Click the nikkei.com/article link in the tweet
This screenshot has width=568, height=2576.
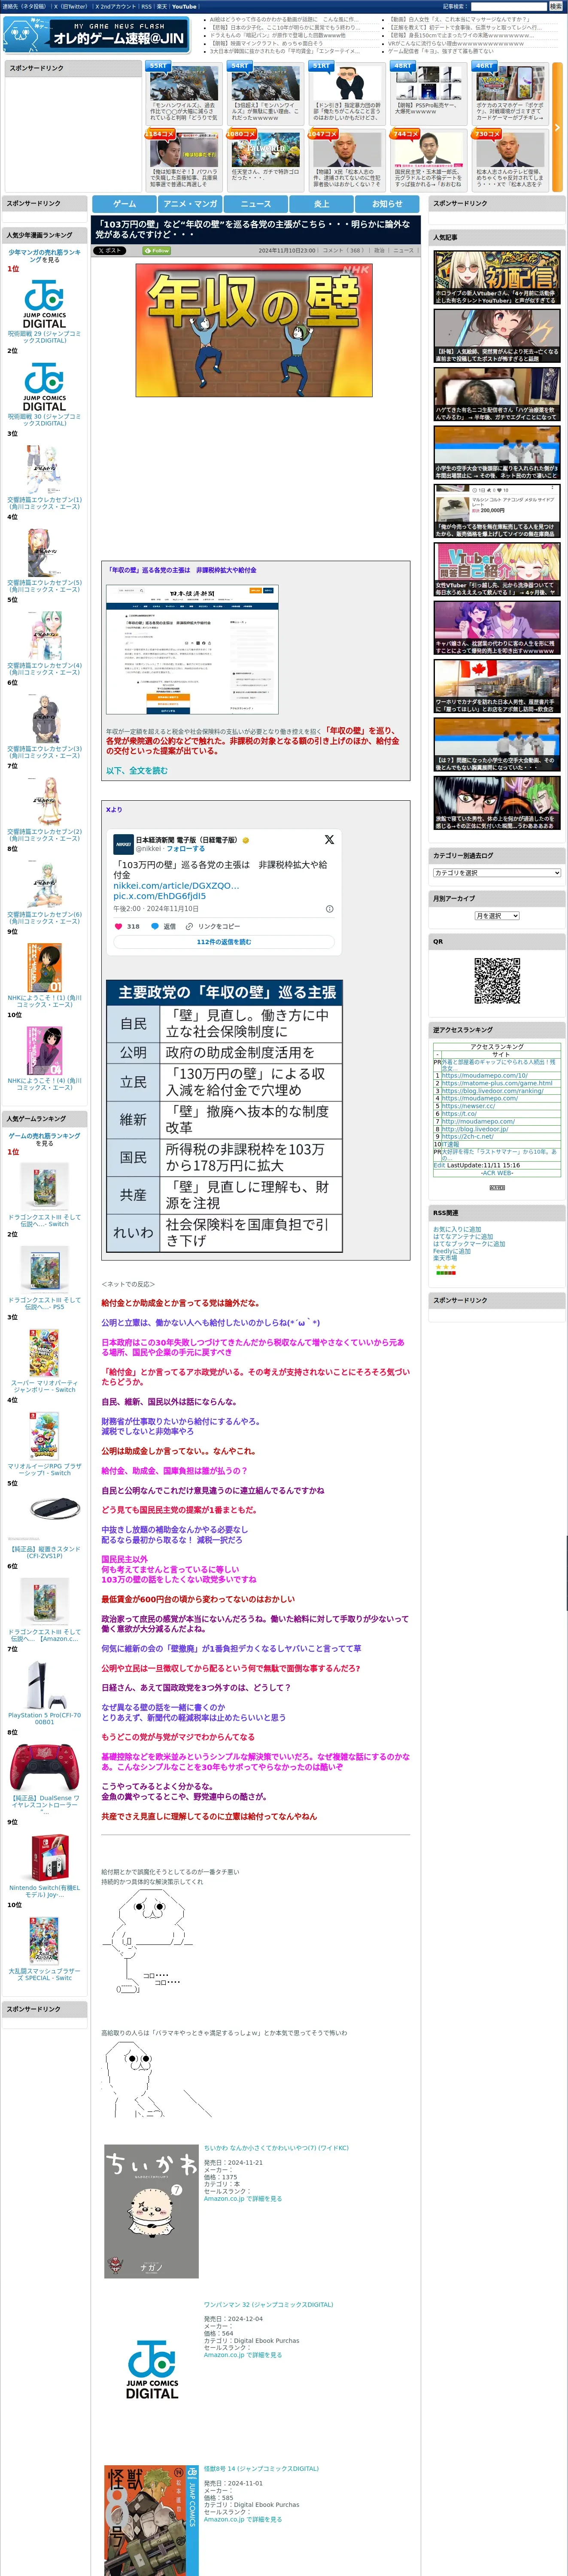[176, 886]
